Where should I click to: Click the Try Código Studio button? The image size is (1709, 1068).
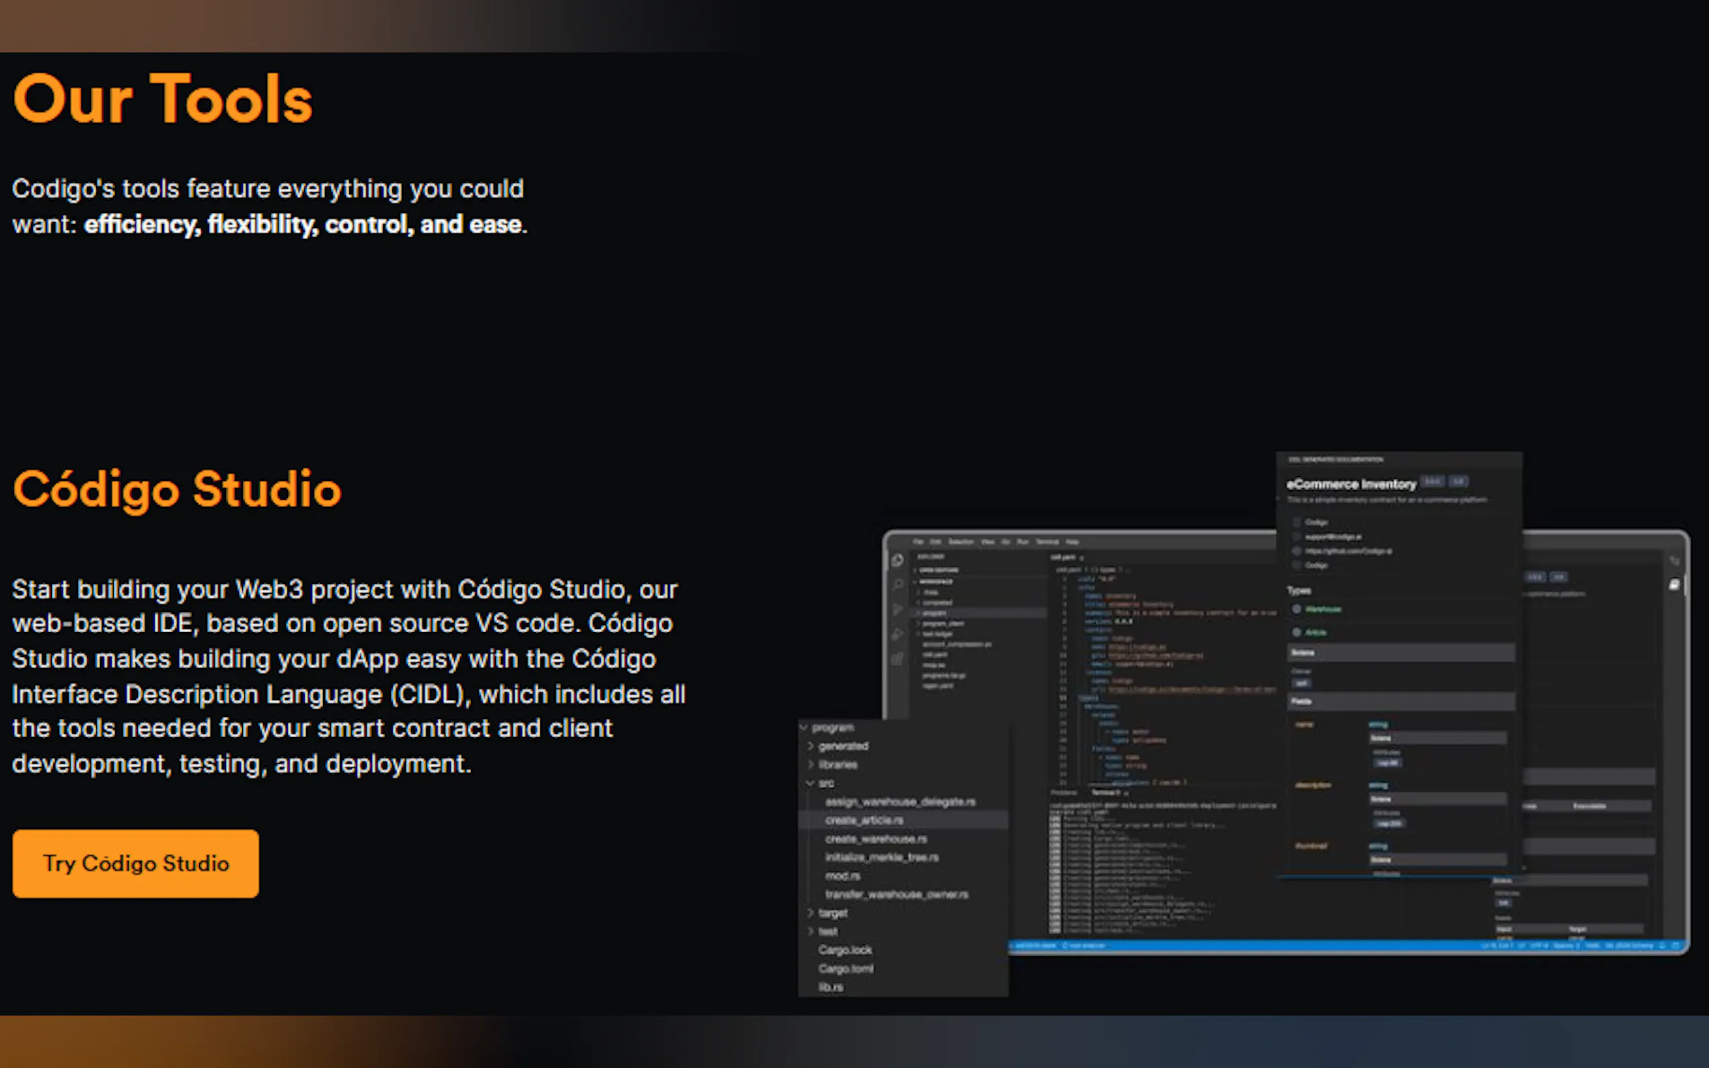point(136,863)
